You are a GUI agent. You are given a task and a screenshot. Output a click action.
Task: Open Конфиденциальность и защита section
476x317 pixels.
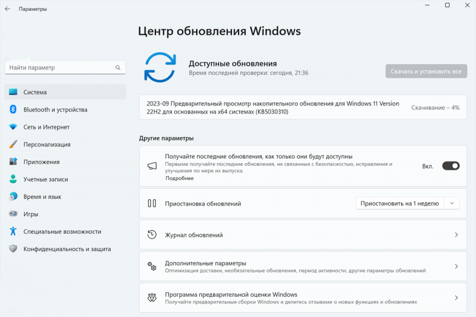coord(67,249)
